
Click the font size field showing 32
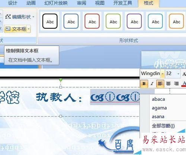tap(171, 74)
